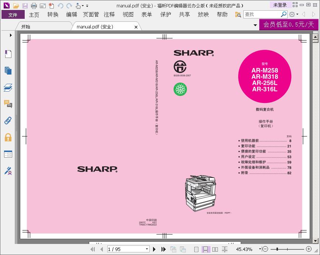Click the Save disk icon
This screenshot has width=320, height=255.
[x=25, y=6]
